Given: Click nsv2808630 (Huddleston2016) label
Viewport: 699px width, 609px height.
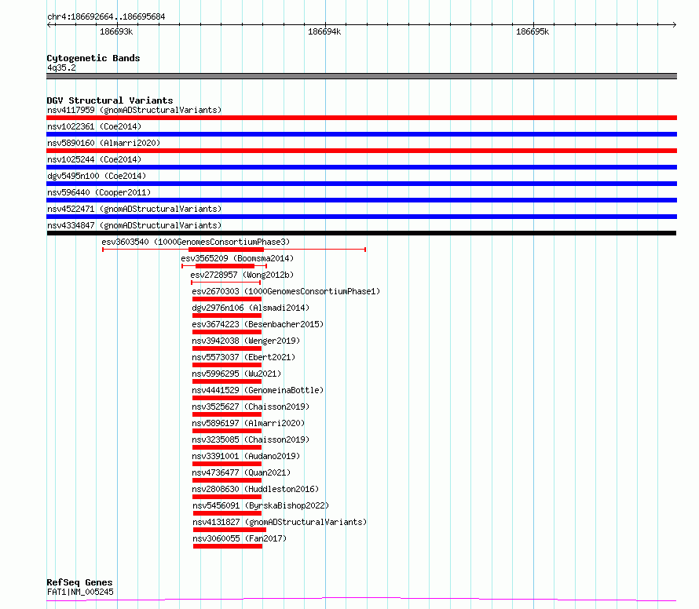Looking at the screenshot, I should 255,489.
